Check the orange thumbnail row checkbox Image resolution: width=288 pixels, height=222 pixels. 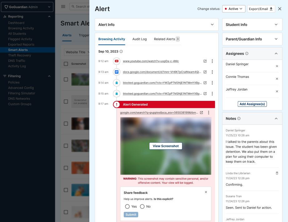66,168
